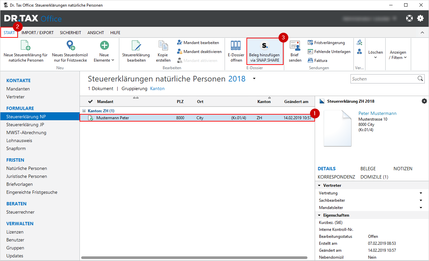Image resolution: width=429 pixels, height=261 pixels.
Task: Click the search magnifier icon
Action: [x=420, y=78]
